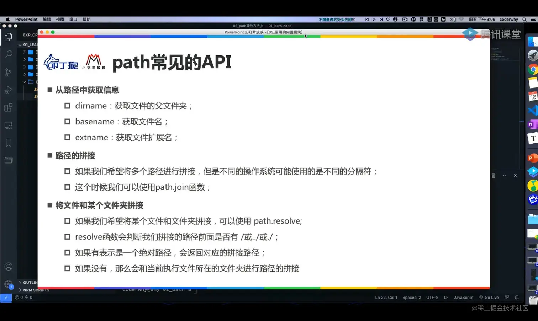Click the slide heading path常见的API
The image size is (538, 321).
(172, 62)
